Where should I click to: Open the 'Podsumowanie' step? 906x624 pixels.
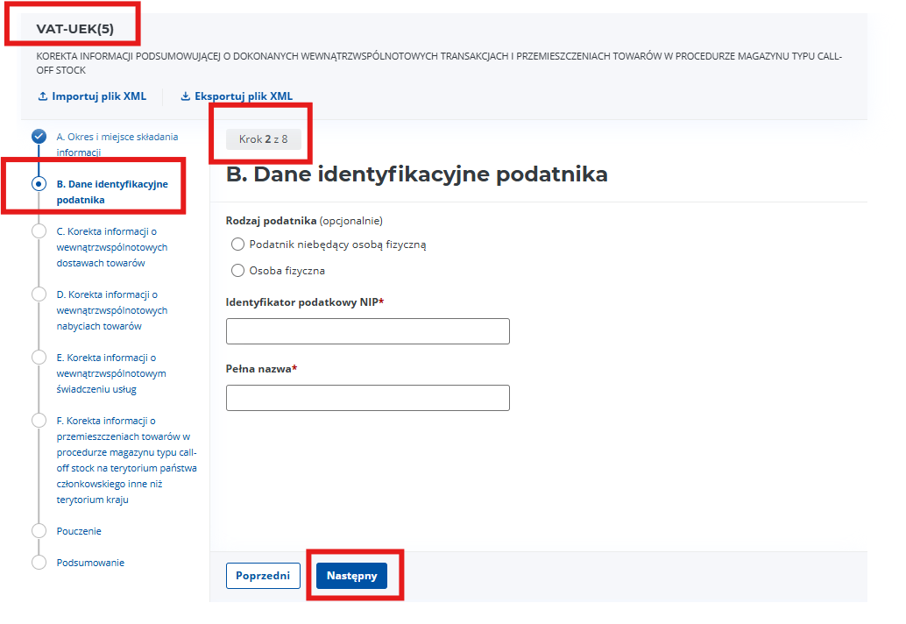tap(90, 563)
